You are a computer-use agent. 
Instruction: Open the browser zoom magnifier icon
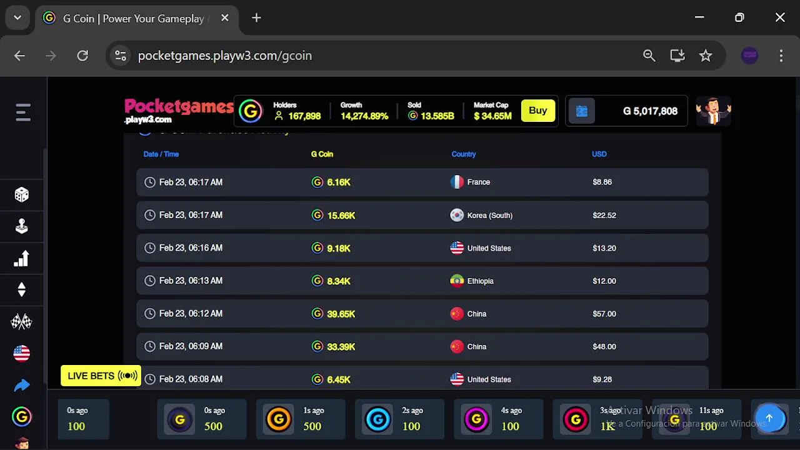[649, 56]
